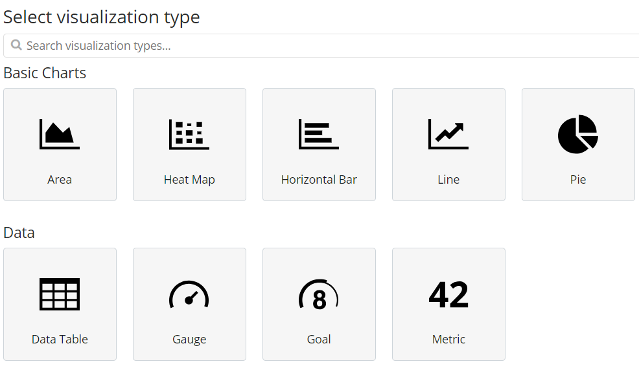
Task: Choose the Horizontal Bar chart icon
Action: [x=319, y=134]
